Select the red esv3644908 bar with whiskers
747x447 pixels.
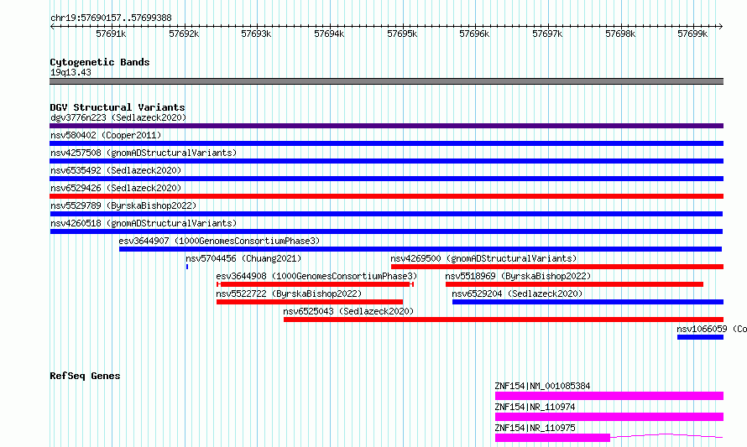[315, 284]
